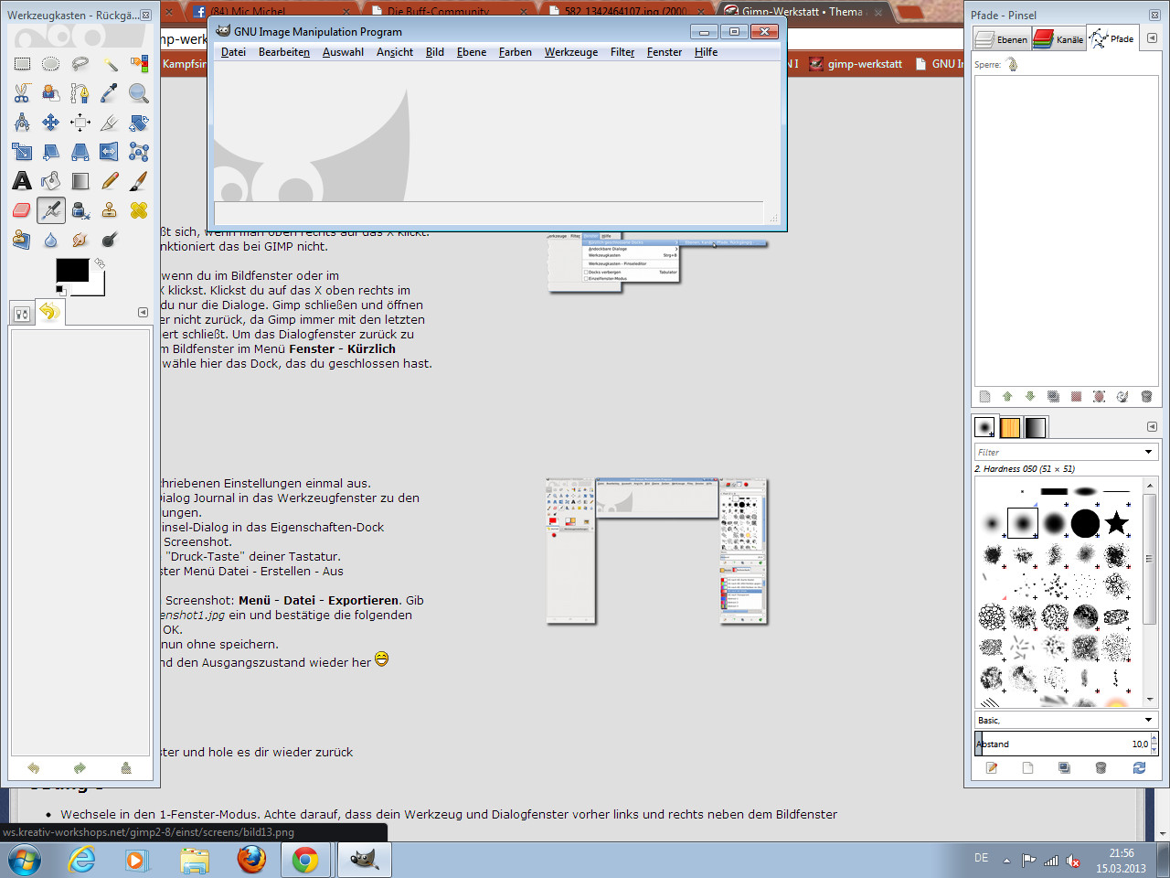Select the Color Picker eyedropper tool
The height and width of the screenshot is (878, 1170).
click(x=110, y=93)
